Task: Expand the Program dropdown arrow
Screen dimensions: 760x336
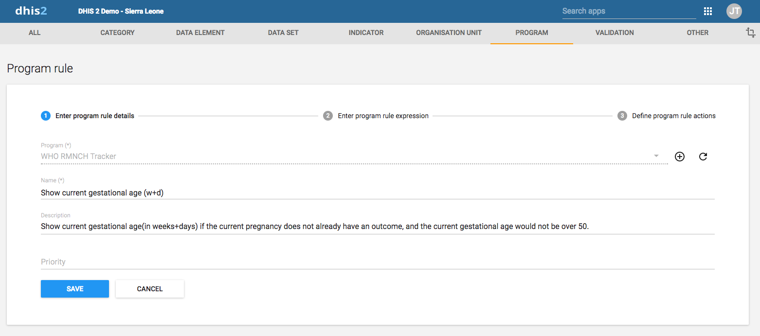Action: tap(656, 156)
